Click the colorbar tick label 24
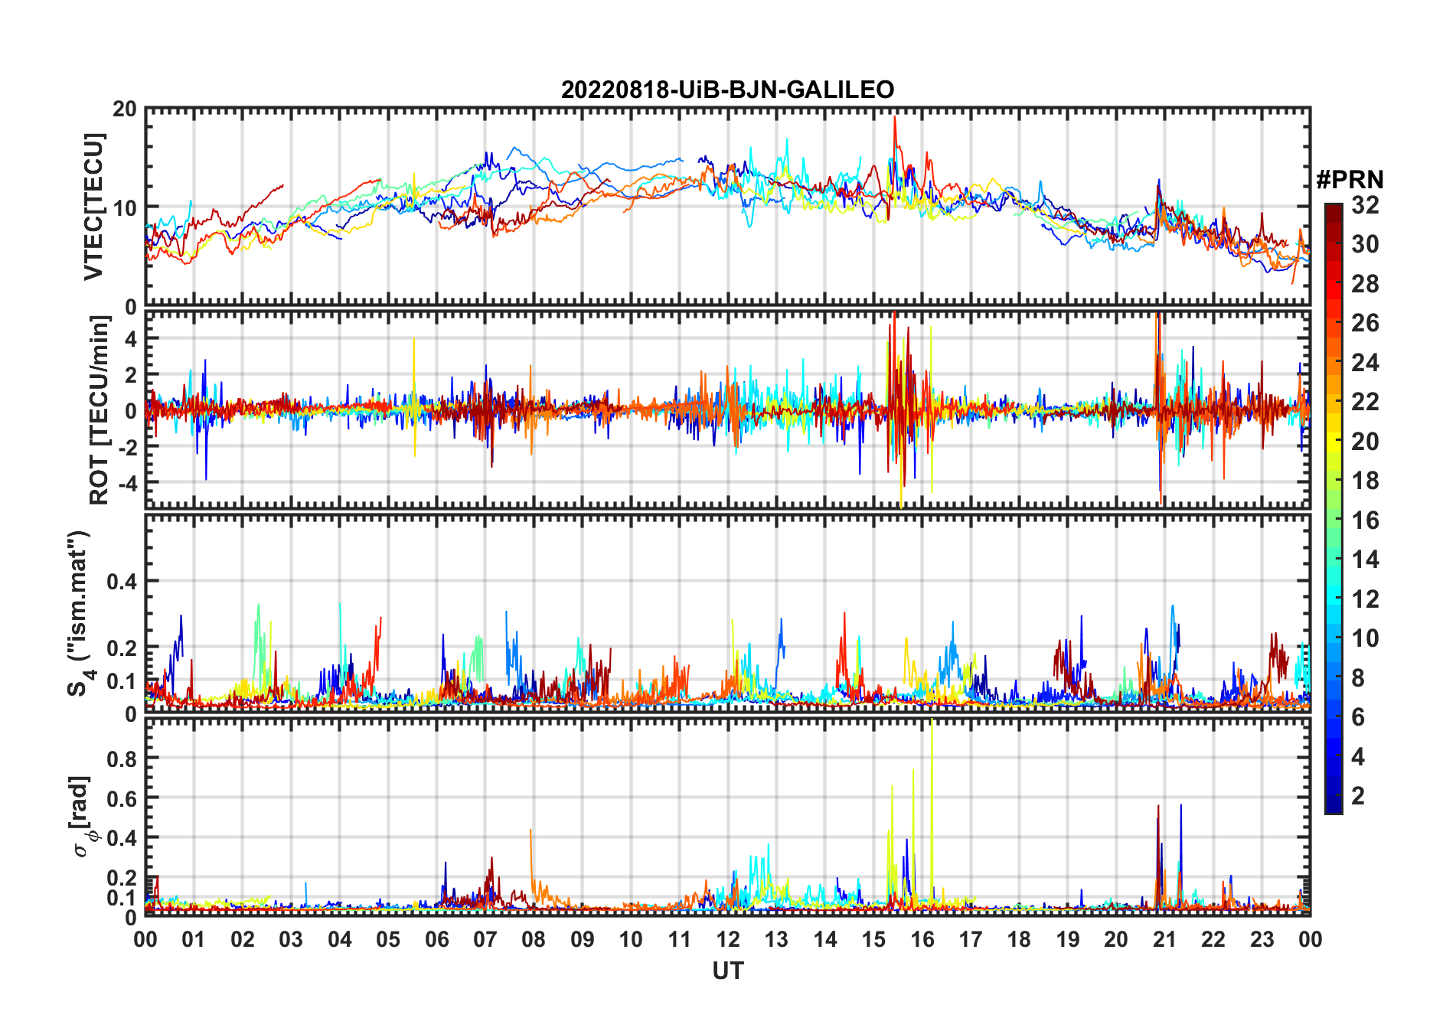 coord(1365,362)
